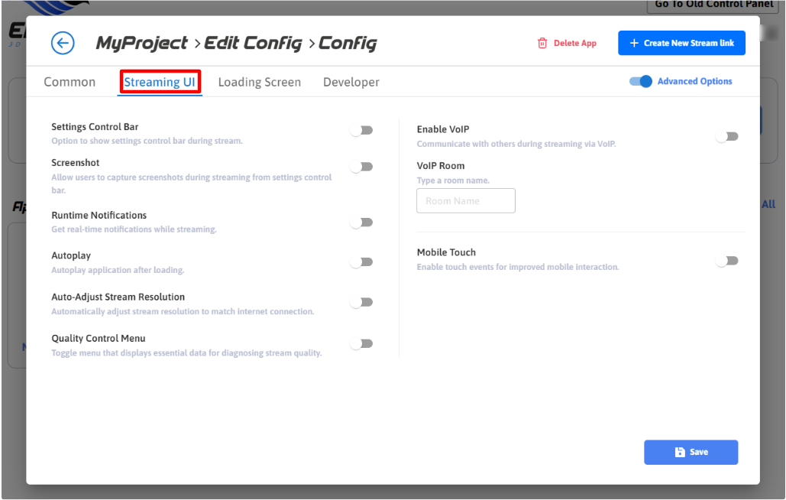This screenshot has width=786, height=500.
Task: Switch to the Common tab
Action: point(70,83)
